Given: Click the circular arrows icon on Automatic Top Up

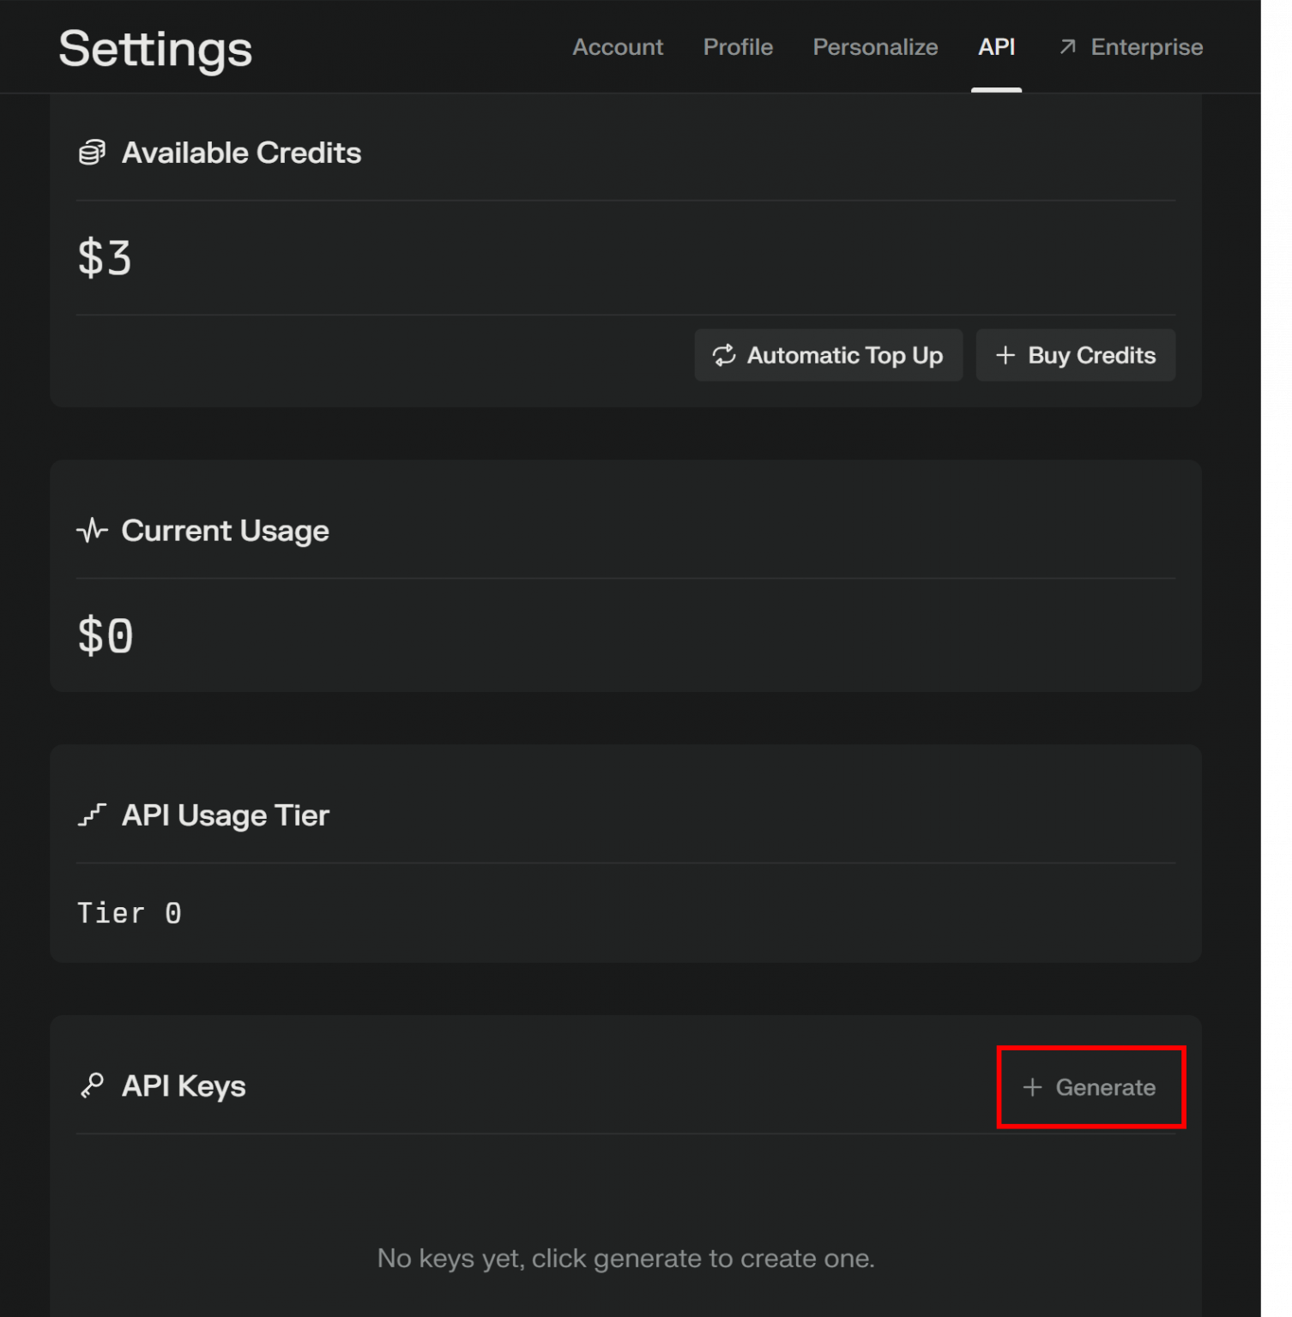Looking at the screenshot, I should (724, 355).
